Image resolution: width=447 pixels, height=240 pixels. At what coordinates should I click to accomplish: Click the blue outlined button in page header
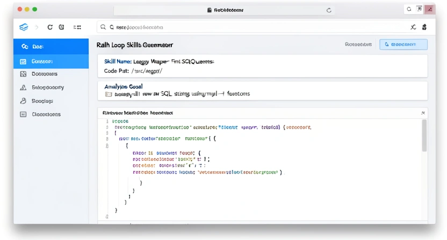[403, 44]
